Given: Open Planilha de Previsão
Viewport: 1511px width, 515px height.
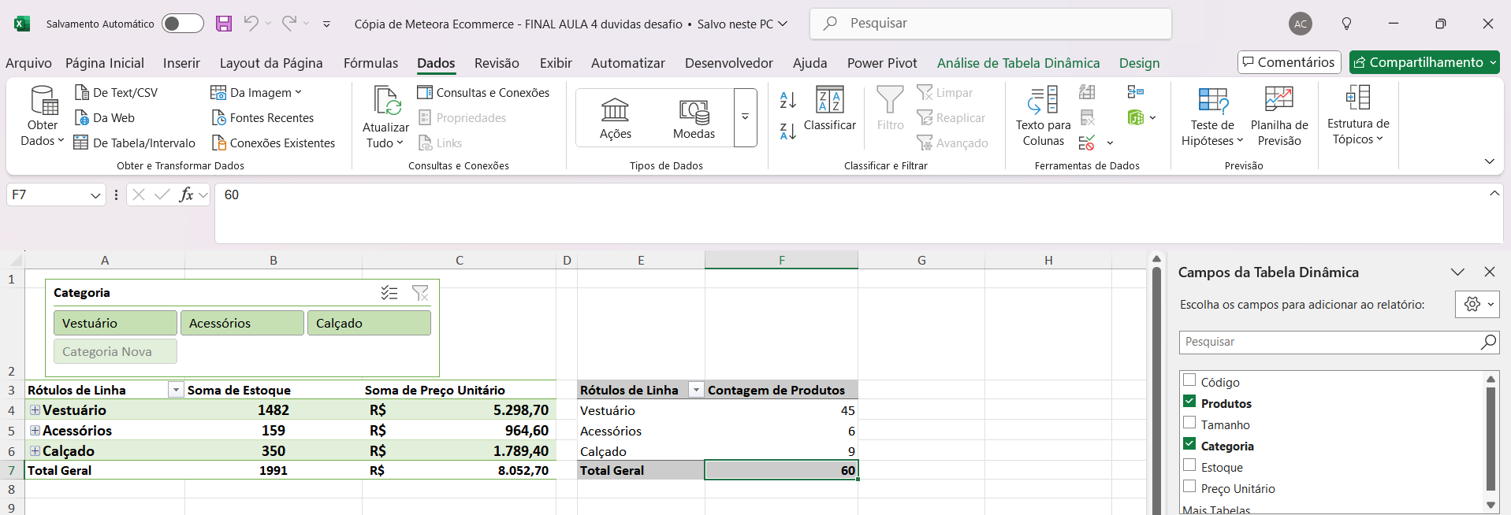Looking at the screenshot, I should (1279, 117).
